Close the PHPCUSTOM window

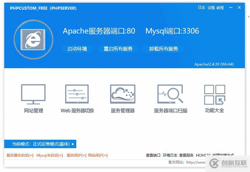(239, 7)
